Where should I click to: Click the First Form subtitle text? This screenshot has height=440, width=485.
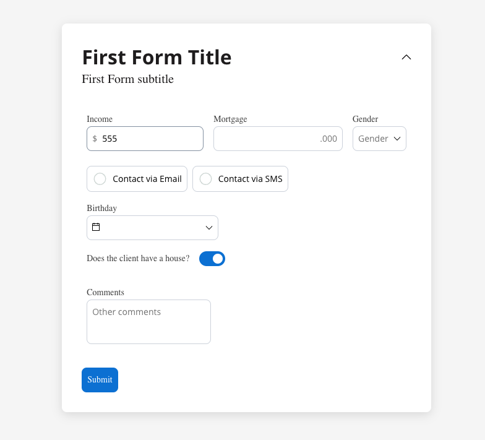point(127,79)
